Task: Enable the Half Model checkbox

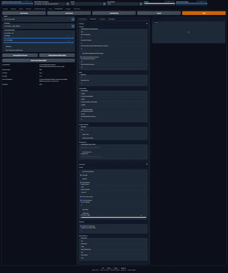Action: 5,47
